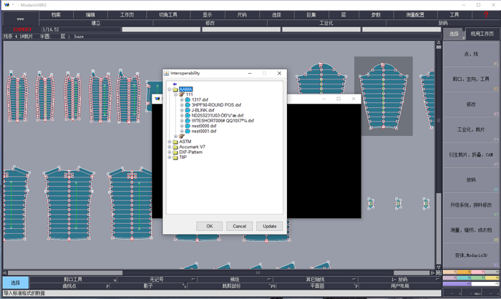Click the vvv button above EXPERT
This screenshot has width=501, height=299.
click(21, 19)
